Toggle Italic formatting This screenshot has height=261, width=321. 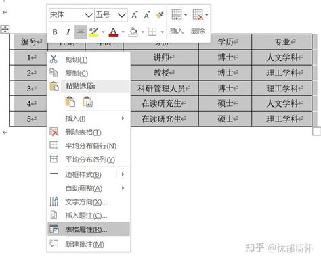point(68,32)
